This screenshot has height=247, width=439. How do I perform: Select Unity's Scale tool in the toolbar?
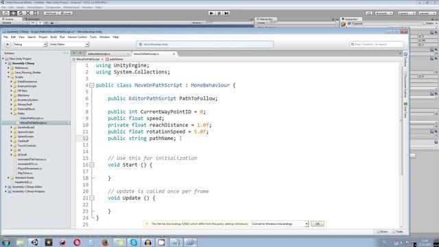(x=28, y=13)
